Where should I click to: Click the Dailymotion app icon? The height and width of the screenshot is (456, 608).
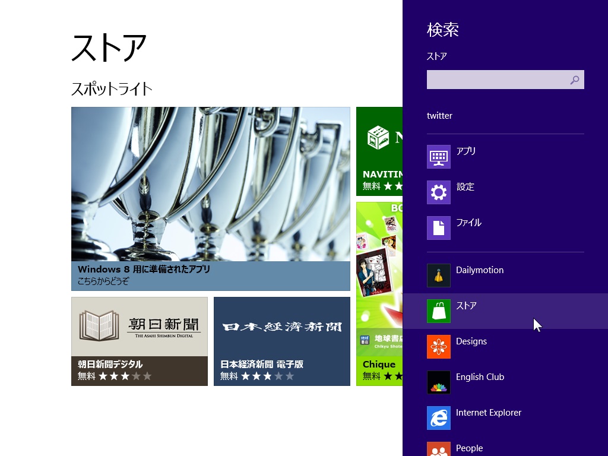pyautogui.click(x=439, y=275)
